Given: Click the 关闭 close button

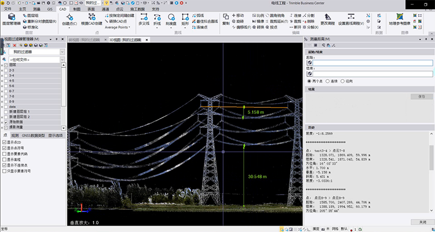Looking at the screenshot, I should [422, 222].
